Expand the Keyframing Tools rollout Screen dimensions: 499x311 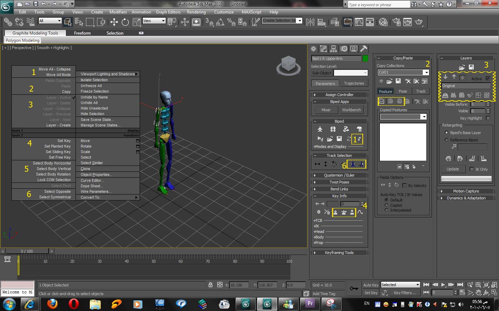[339, 253]
